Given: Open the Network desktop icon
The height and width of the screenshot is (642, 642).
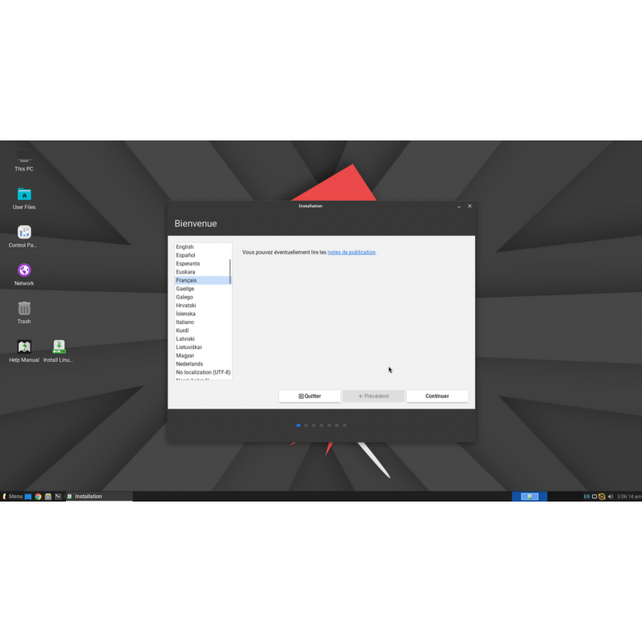Looking at the screenshot, I should coord(23,271).
